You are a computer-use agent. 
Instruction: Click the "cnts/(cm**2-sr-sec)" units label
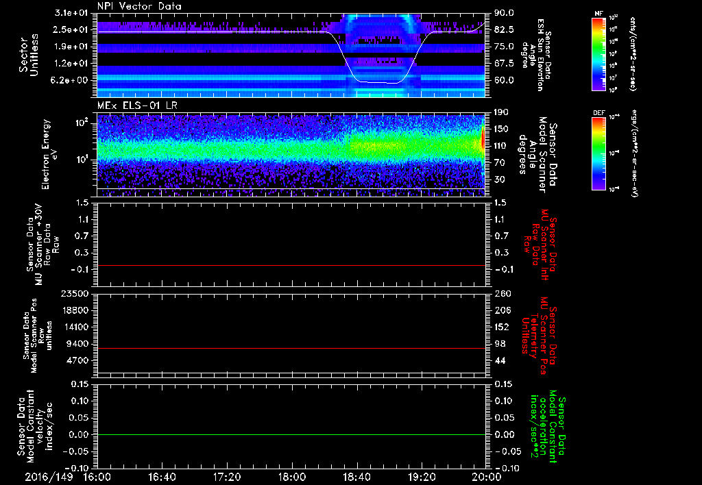point(633,53)
